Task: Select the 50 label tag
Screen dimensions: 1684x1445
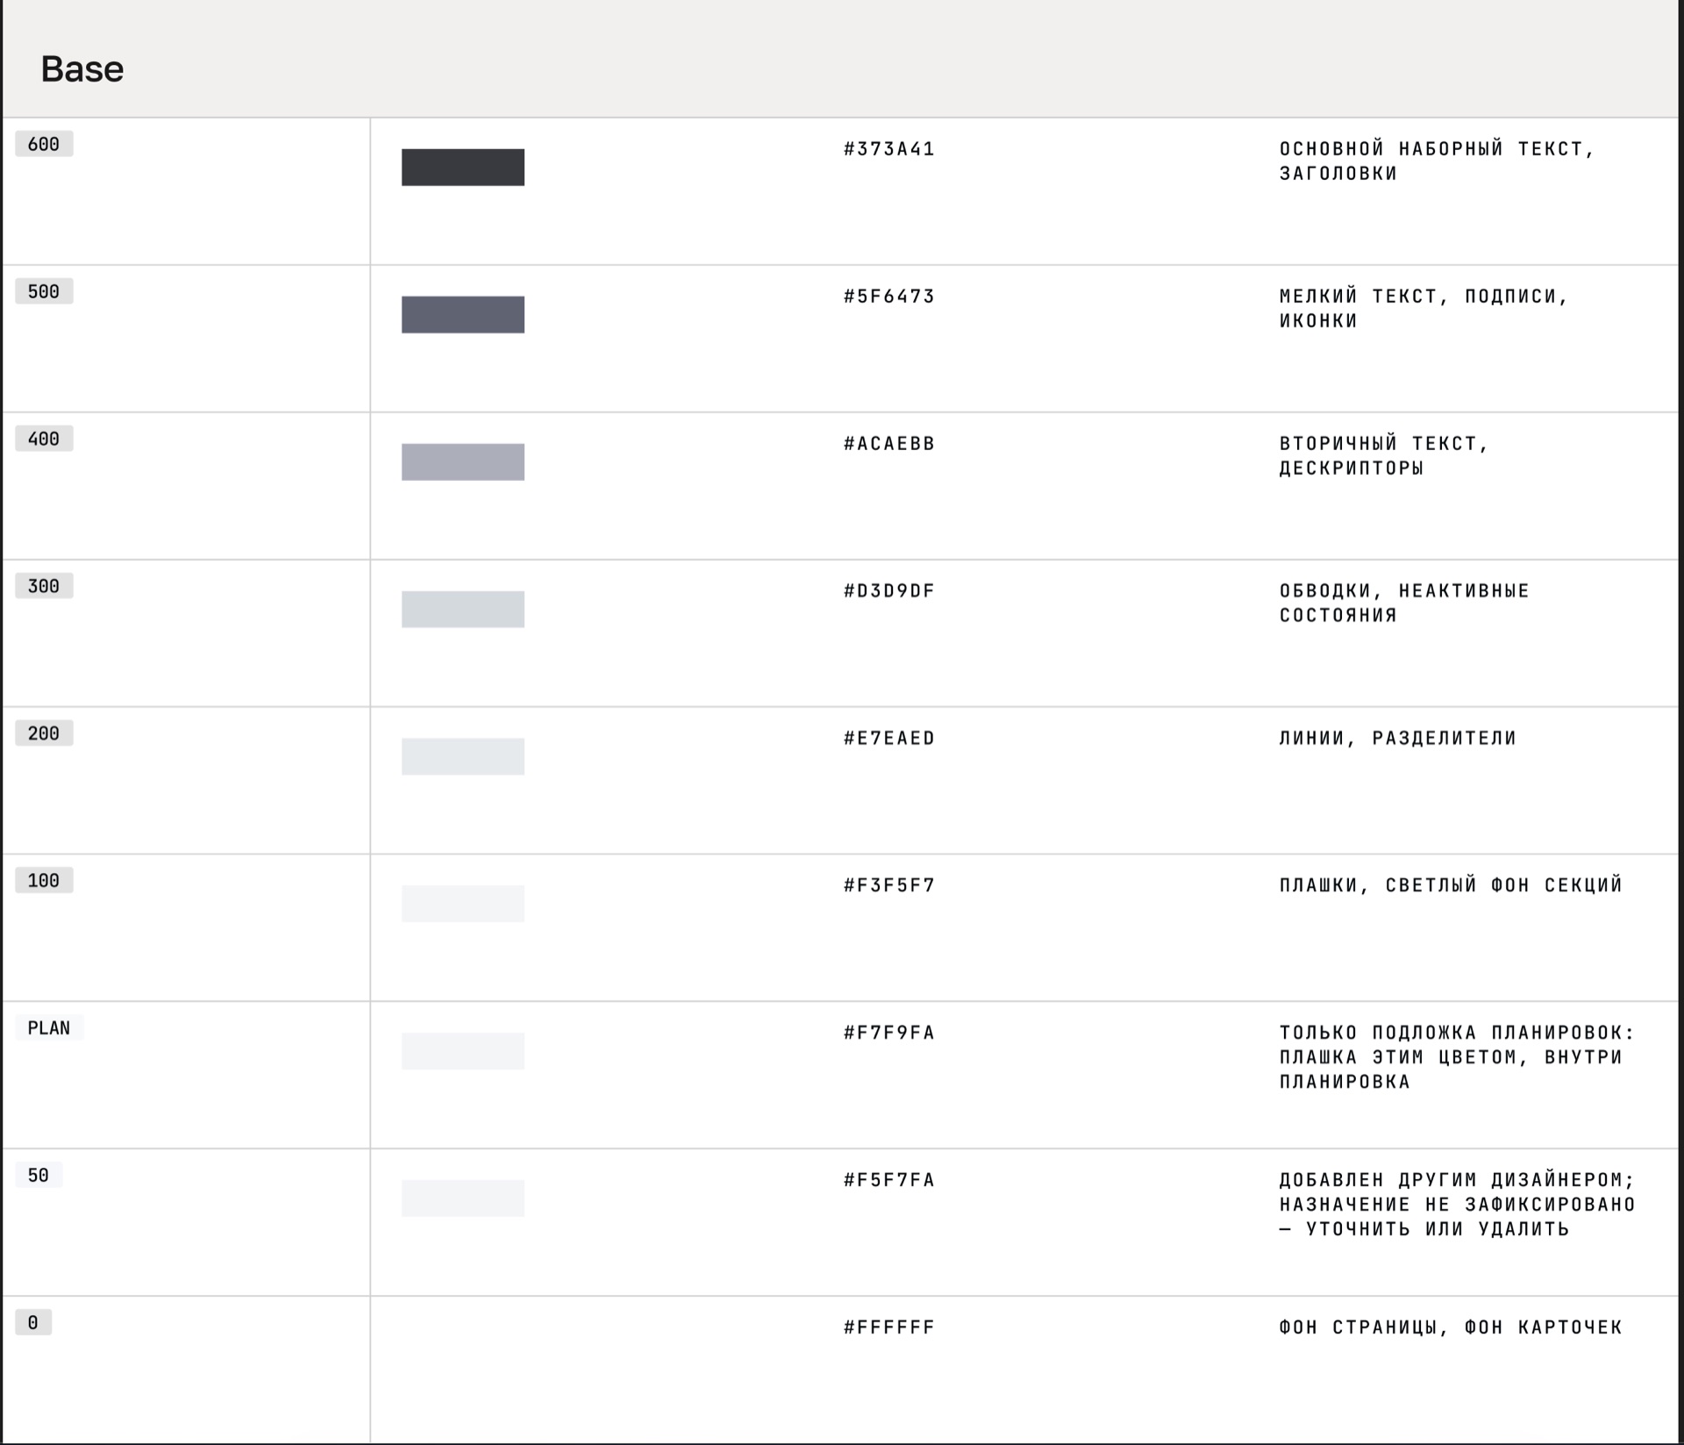Action: (x=39, y=1176)
